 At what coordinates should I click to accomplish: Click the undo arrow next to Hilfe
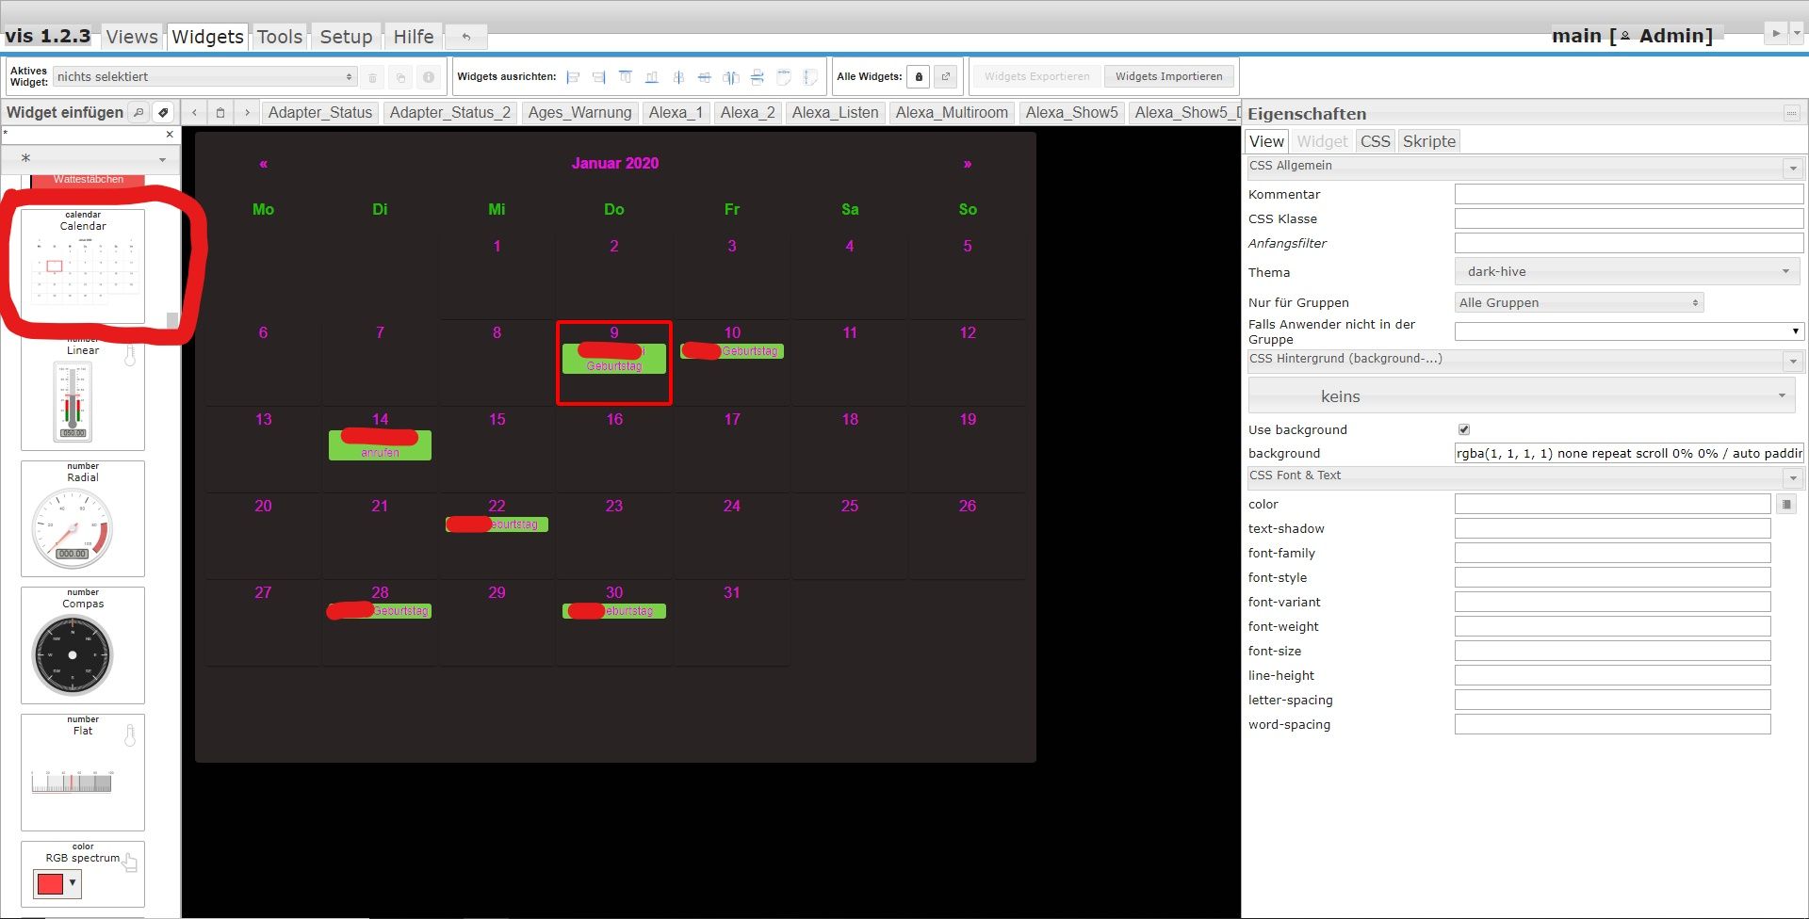pos(466,37)
